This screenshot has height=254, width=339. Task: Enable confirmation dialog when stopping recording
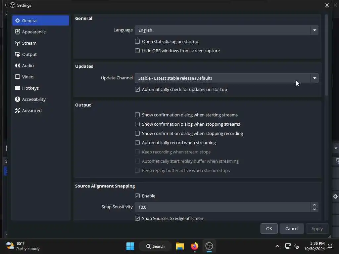[x=137, y=133]
